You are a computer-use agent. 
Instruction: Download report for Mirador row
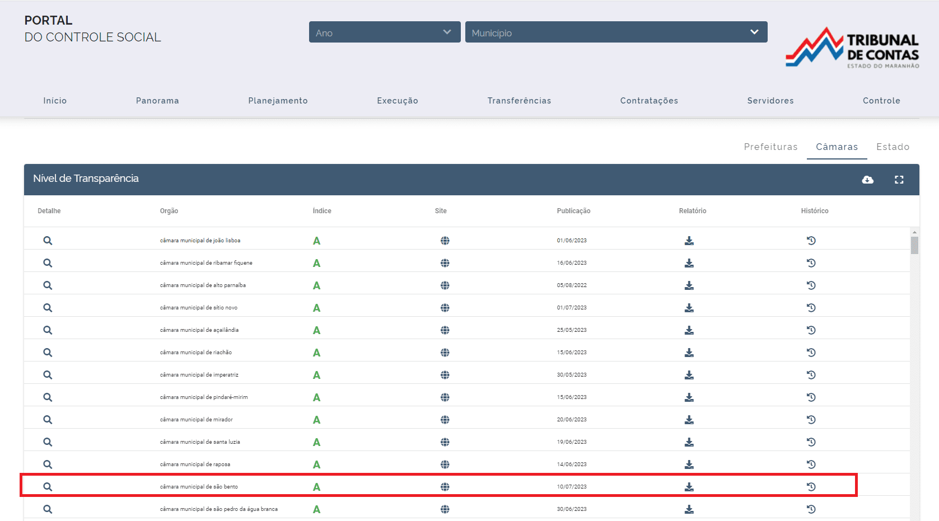[x=689, y=420]
